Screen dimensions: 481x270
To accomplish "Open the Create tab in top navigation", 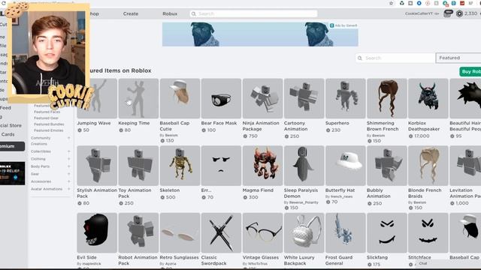I will tap(131, 13).
